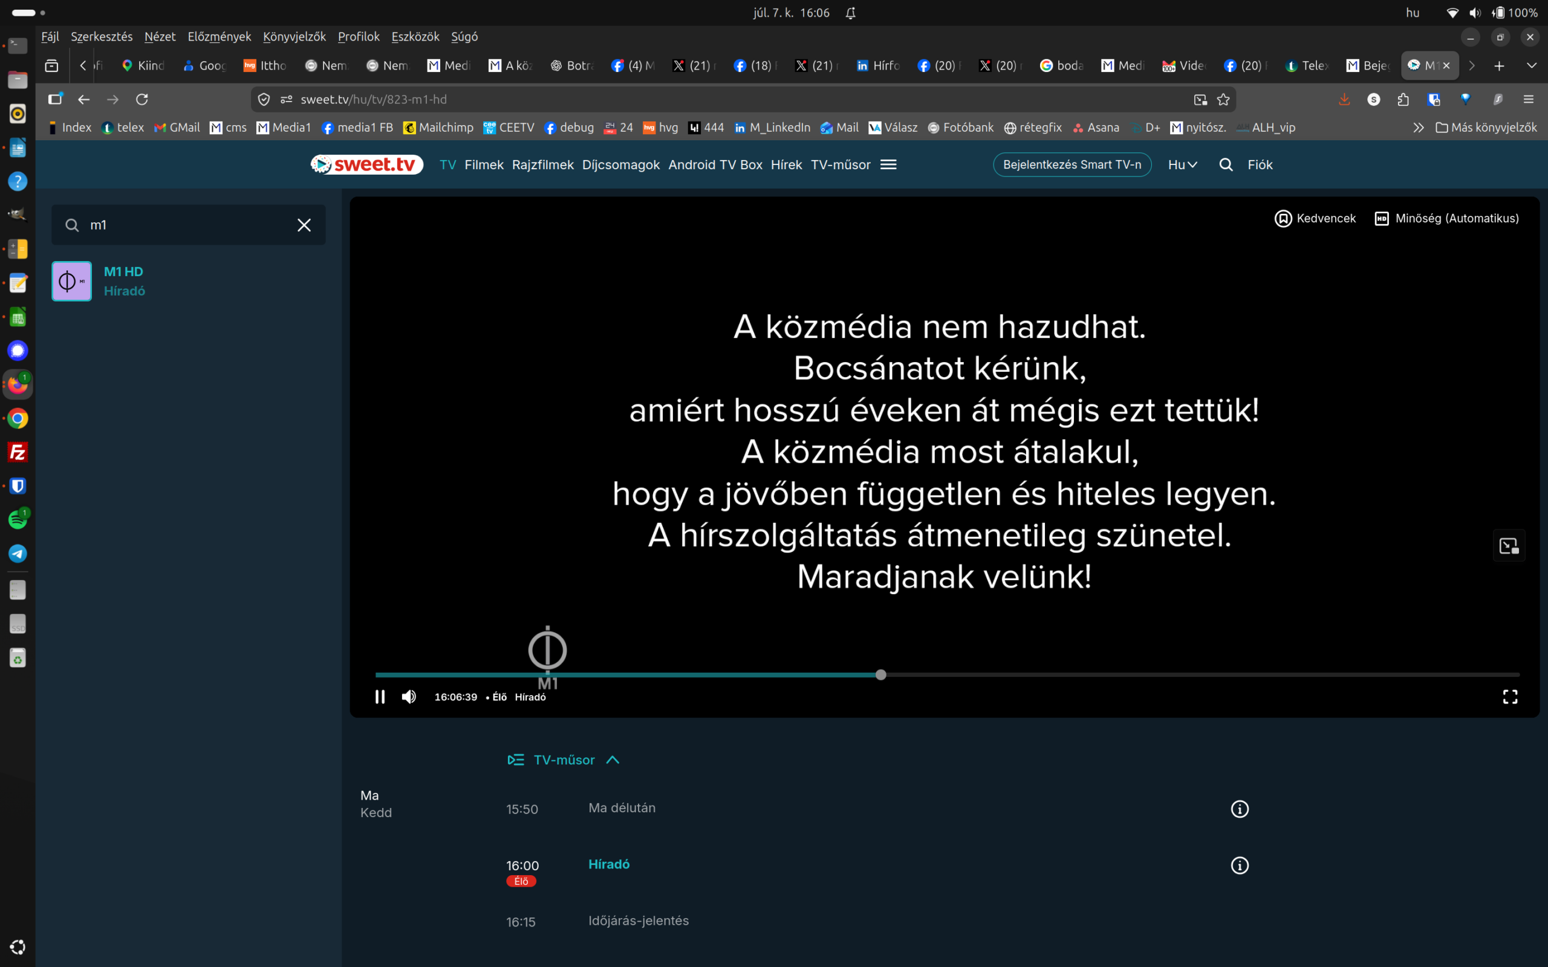The image size is (1548, 967).
Task: Seek using the player progress slider handle
Action: click(x=881, y=674)
